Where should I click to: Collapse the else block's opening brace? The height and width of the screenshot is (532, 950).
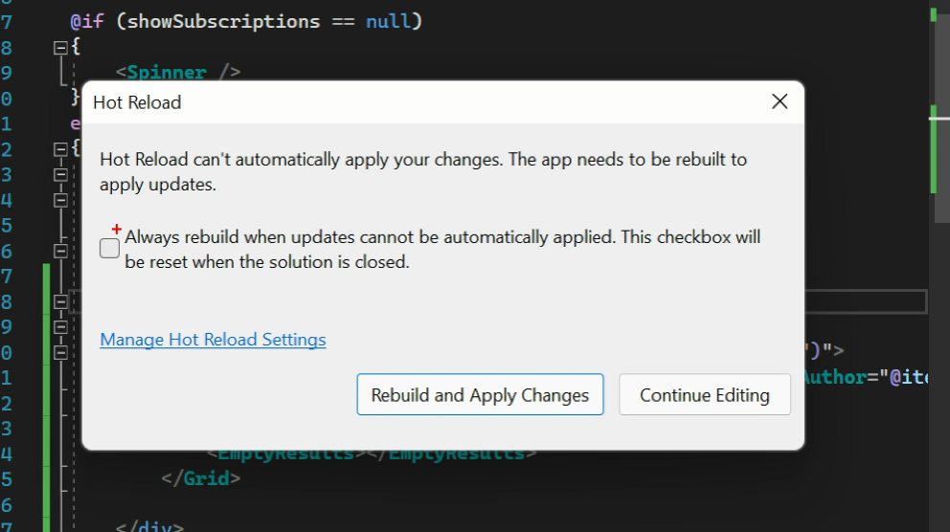point(61,148)
